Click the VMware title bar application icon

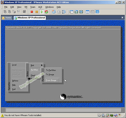[3, 2]
